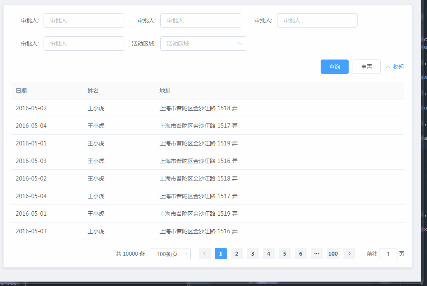Screen dimensions: 427x286
Task: Jump ahead with the ellipsis pager button
Action: coord(316,254)
